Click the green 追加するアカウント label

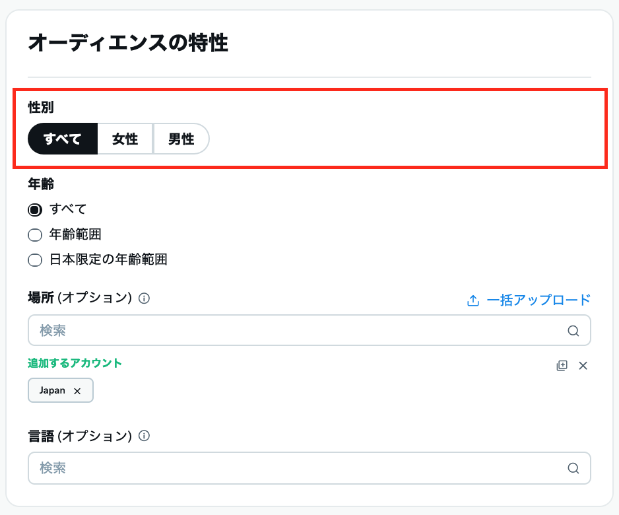pyautogui.click(x=75, y=363)
